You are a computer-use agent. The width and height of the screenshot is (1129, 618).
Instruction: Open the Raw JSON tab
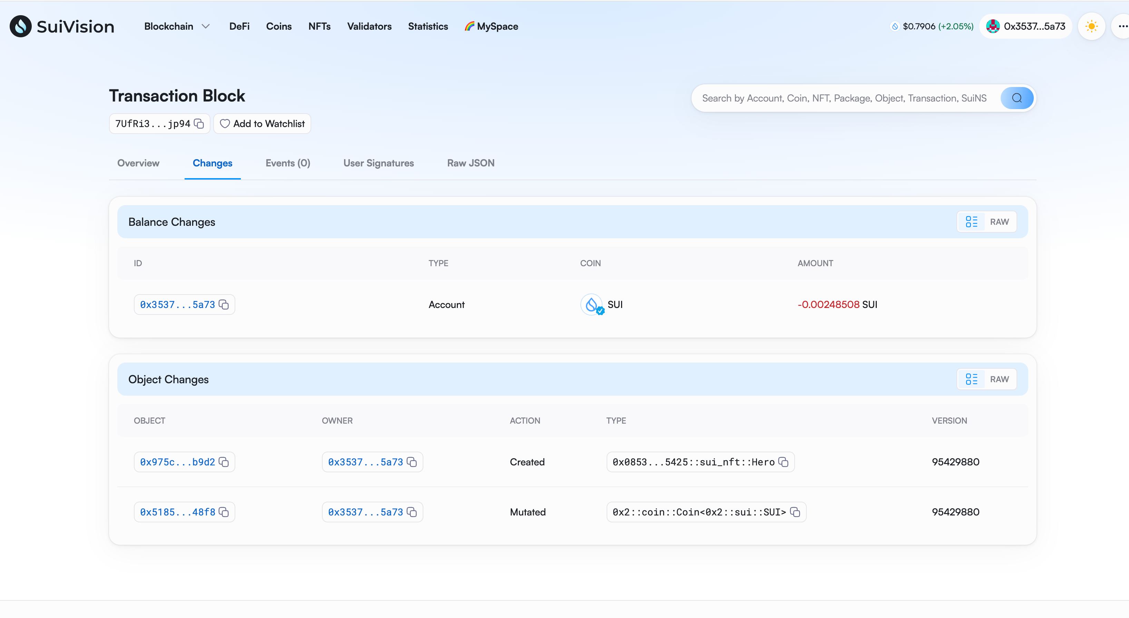(471, 163)
